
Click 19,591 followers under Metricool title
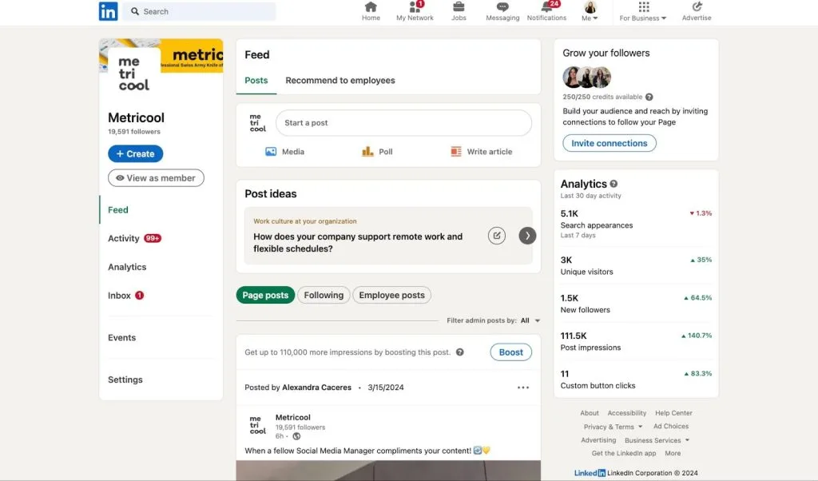pos(134,132)
